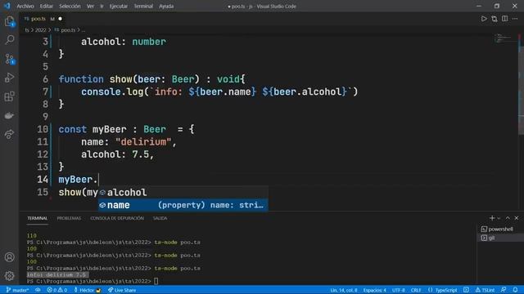Click breadcrumb root 'ts'

27,30
